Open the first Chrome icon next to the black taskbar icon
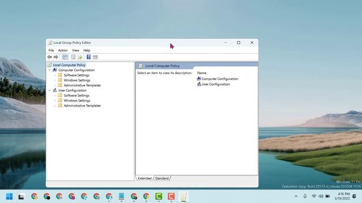Screen dimensions: 362x203 (35, 196)
